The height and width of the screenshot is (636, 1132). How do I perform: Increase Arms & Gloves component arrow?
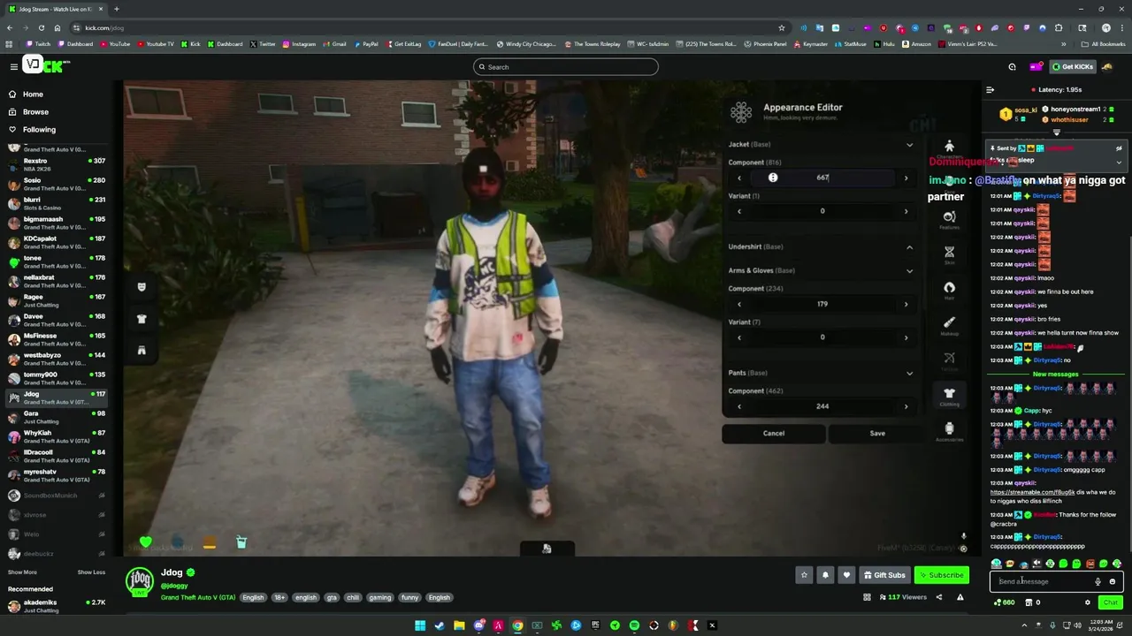906,305
